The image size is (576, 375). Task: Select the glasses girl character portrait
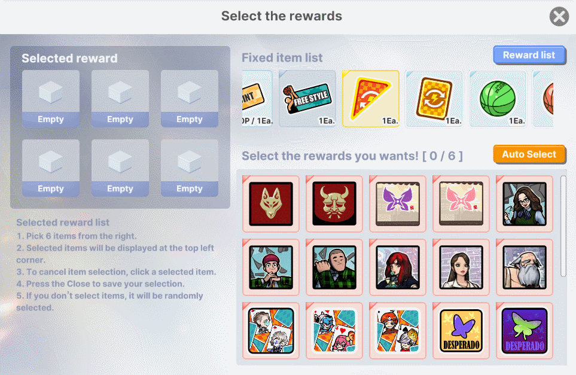pyautogui.click(x=525, y=204)
